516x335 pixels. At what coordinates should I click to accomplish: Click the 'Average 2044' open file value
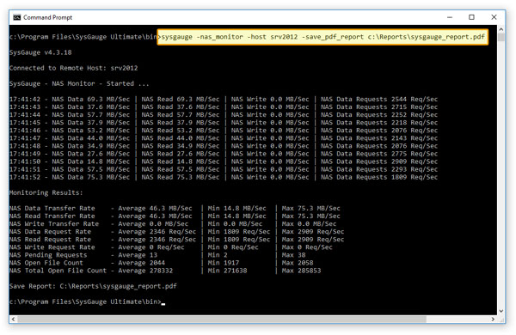(x=142, y=263)
